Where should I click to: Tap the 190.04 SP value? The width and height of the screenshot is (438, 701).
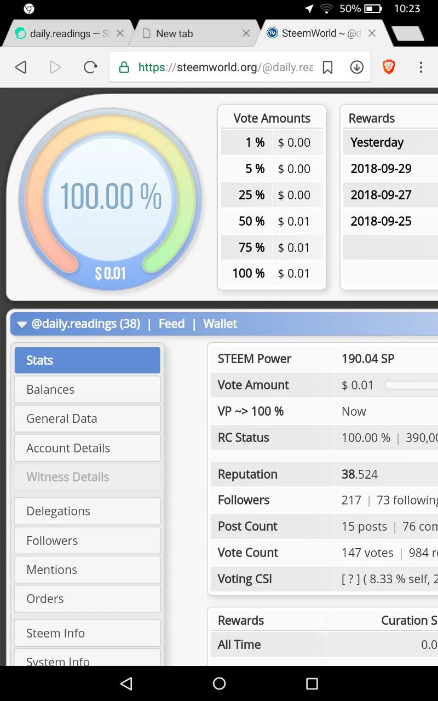[368, 359]
